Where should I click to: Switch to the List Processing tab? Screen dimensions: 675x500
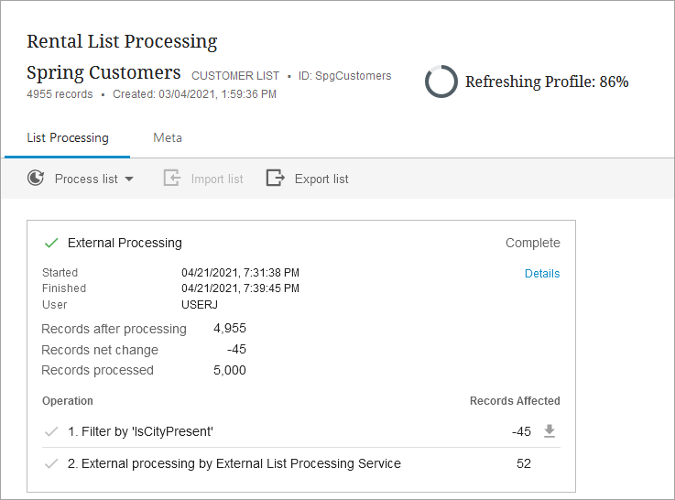coord(68,138)
